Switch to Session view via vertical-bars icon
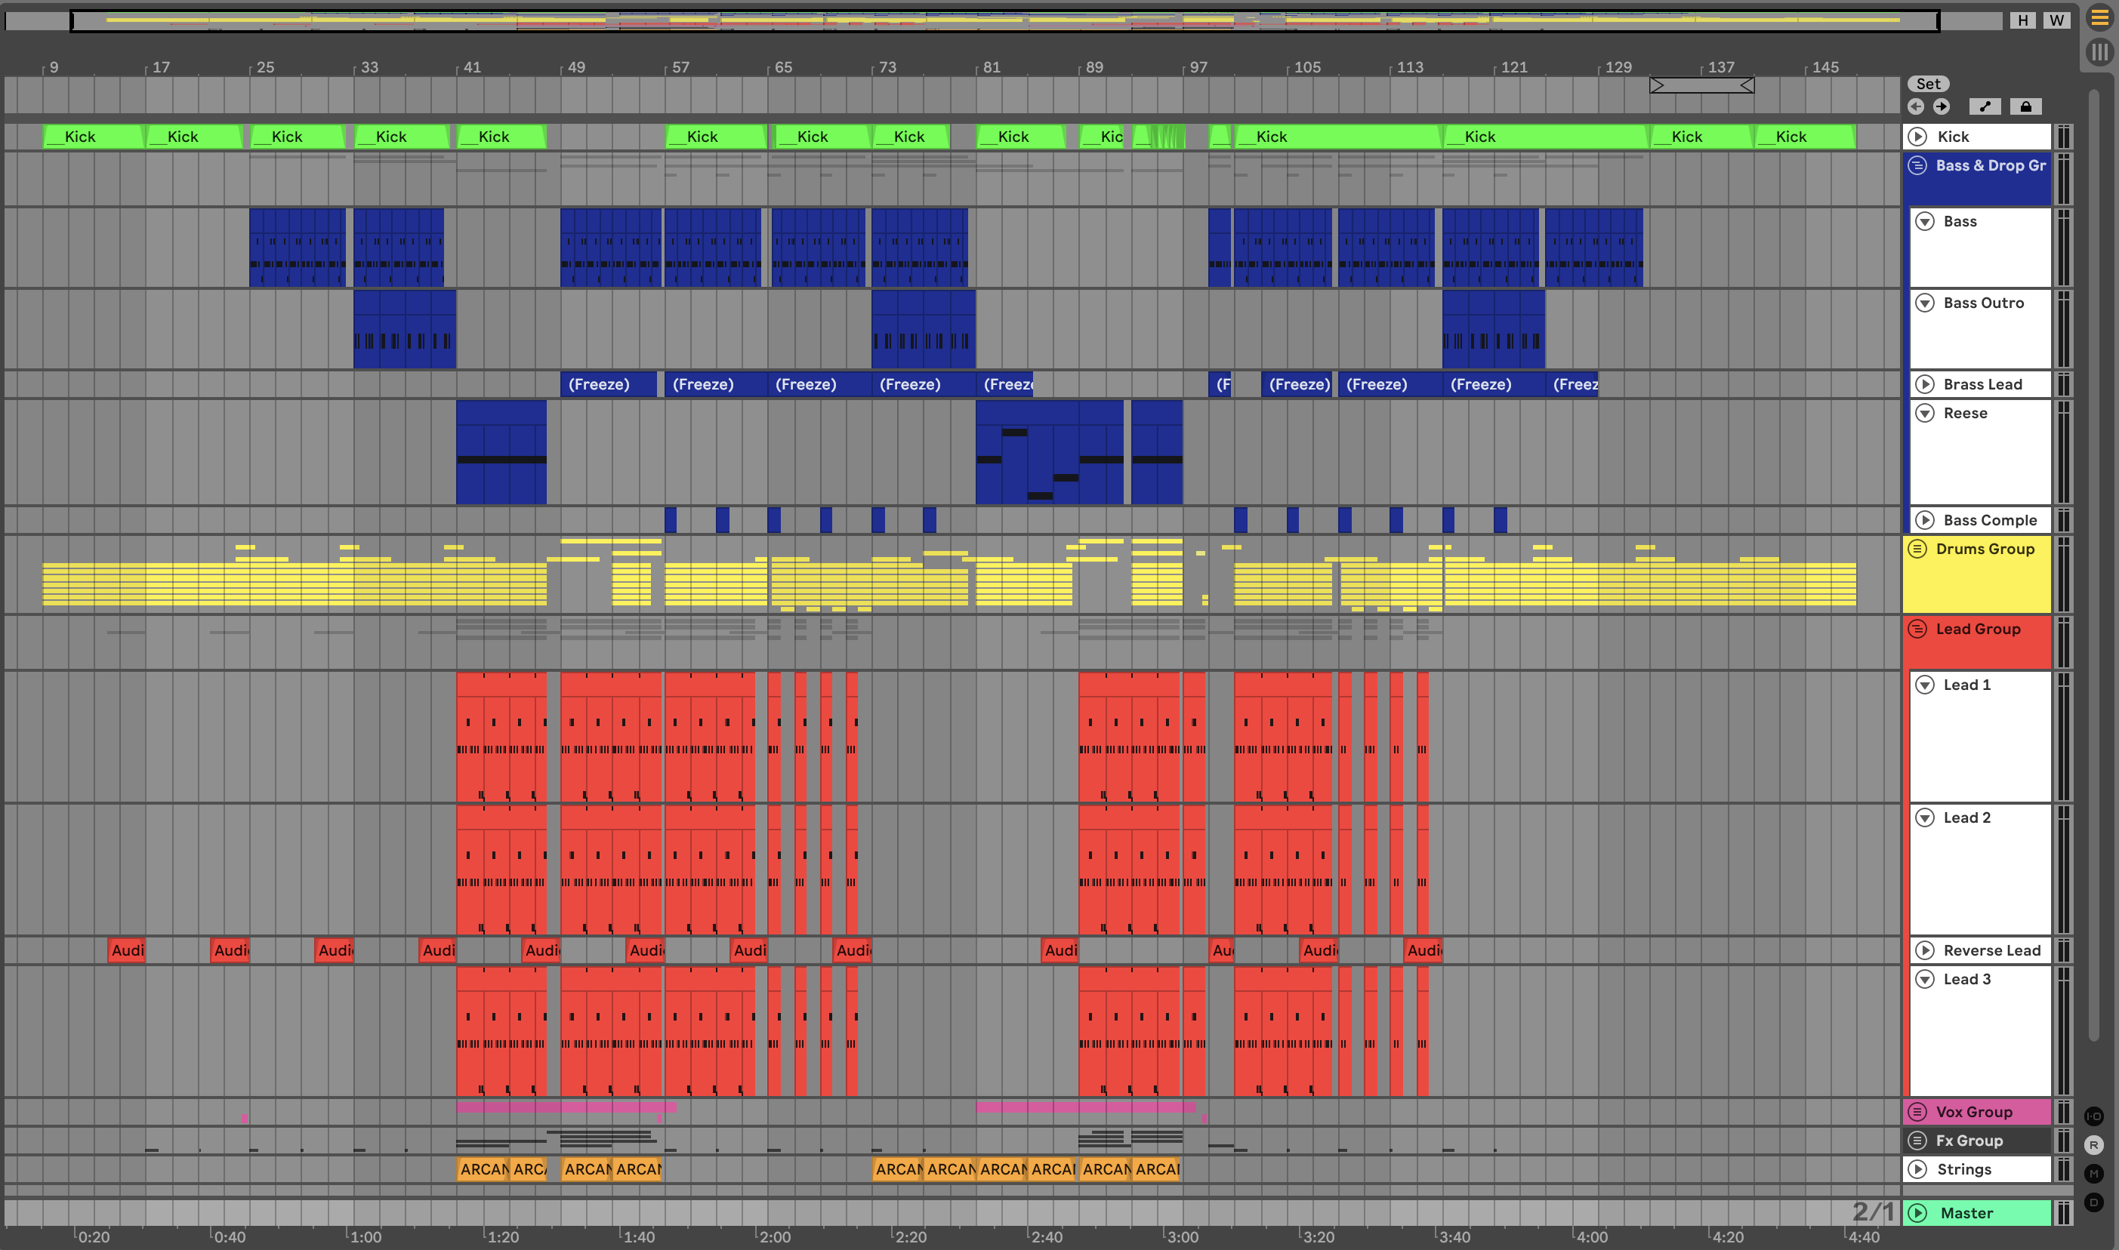This screenshot has height=1250, width=2119. tap(2099, 52)
